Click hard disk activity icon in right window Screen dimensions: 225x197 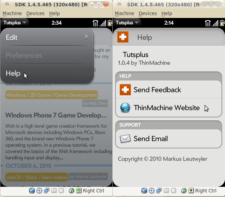(144, 191)
